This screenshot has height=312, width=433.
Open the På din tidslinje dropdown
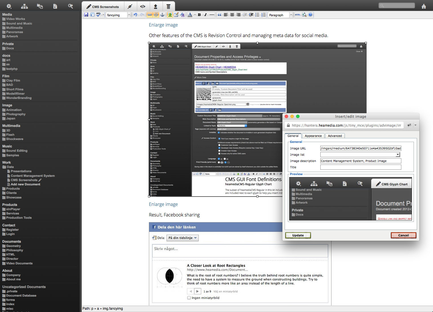(x=183, y=238)
